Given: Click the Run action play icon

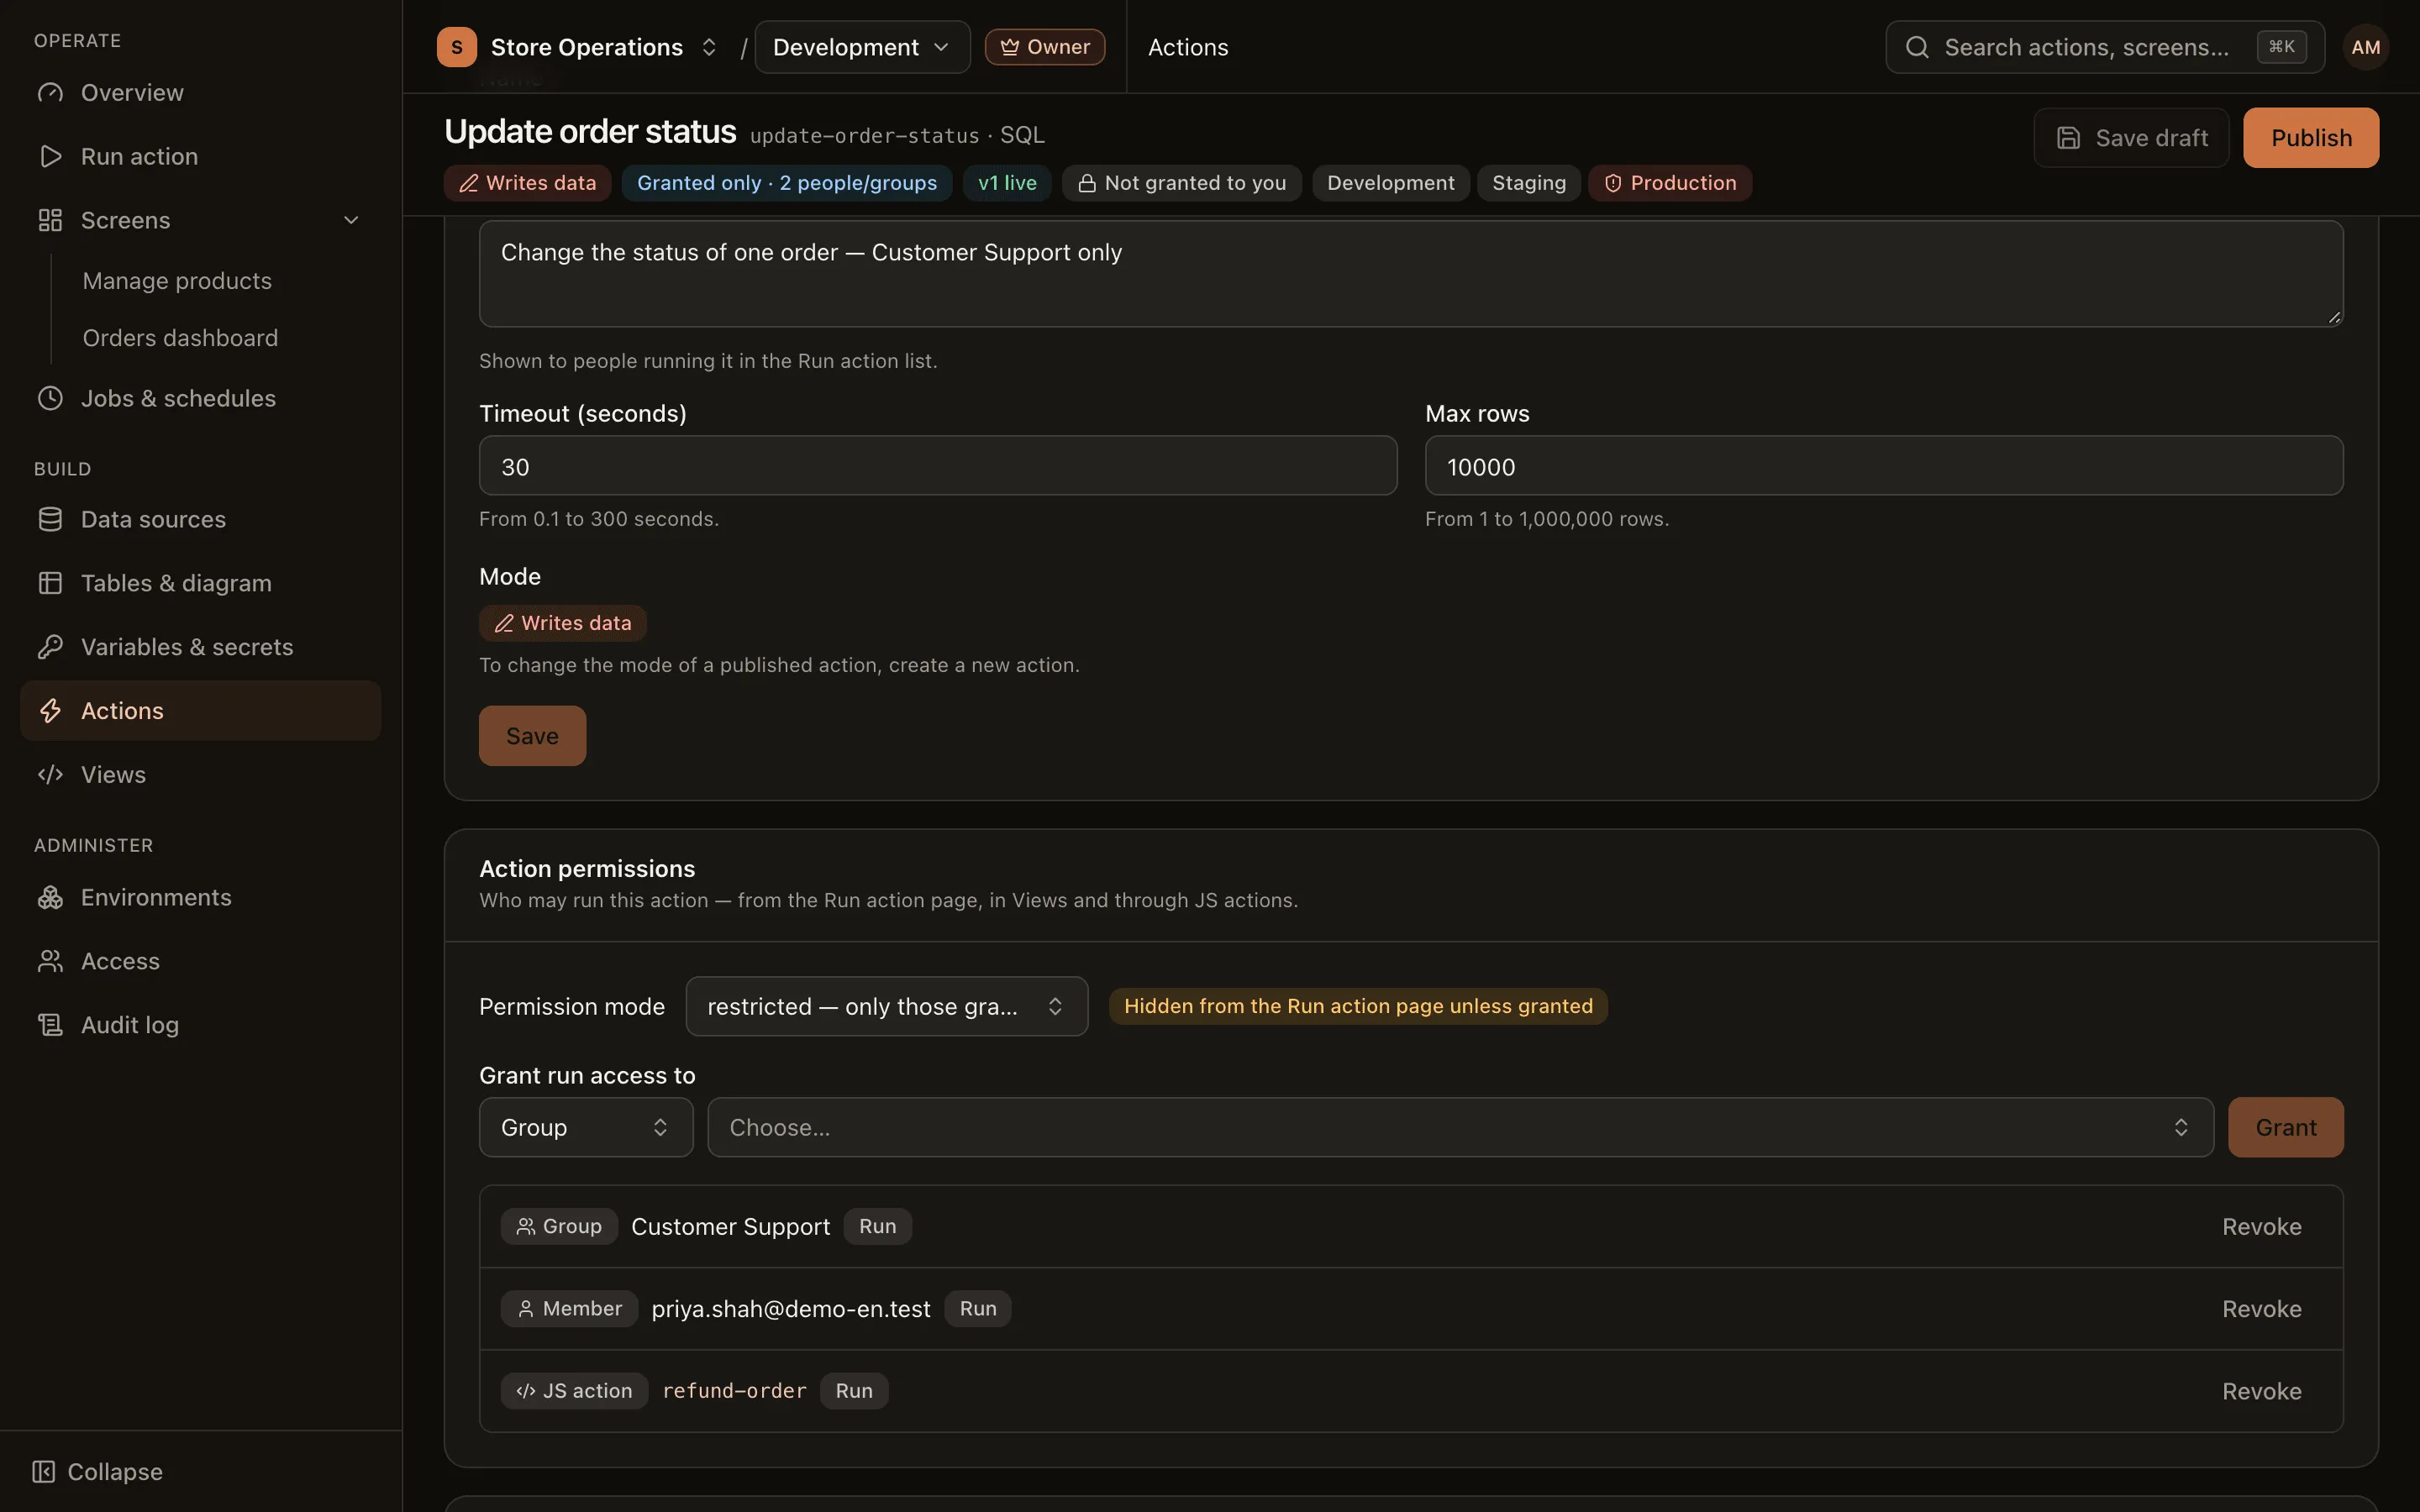Looking at the screenshot, I should point(50,157).
